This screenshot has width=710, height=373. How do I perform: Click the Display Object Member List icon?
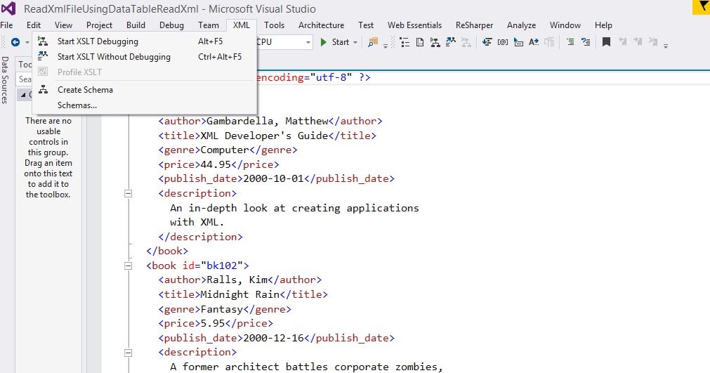point(487,42)
